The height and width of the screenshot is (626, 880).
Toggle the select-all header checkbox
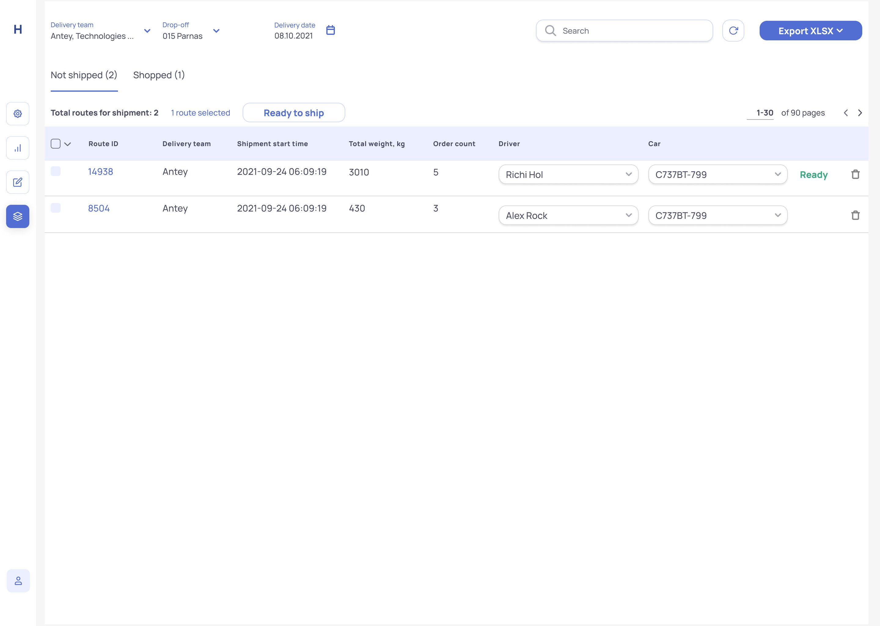tap(56, 144)
